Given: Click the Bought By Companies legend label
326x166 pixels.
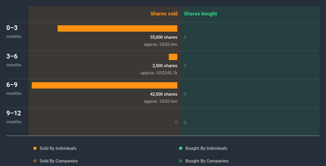Looking at the screenshot, I should pos(207,161).
